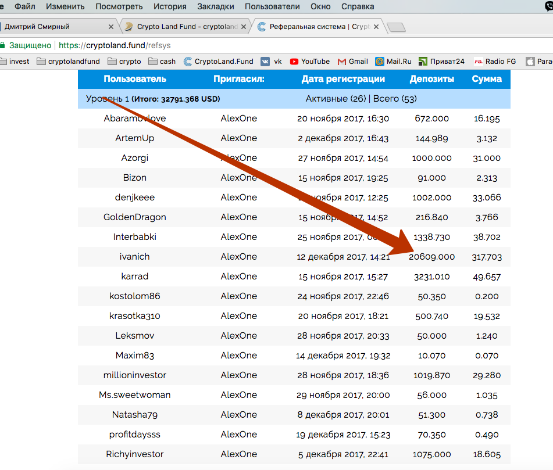Close the Дмитрий Смирный tab

point(111,27)
